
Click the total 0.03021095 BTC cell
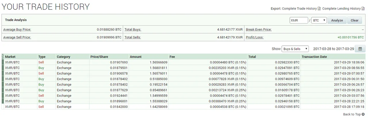274,107
